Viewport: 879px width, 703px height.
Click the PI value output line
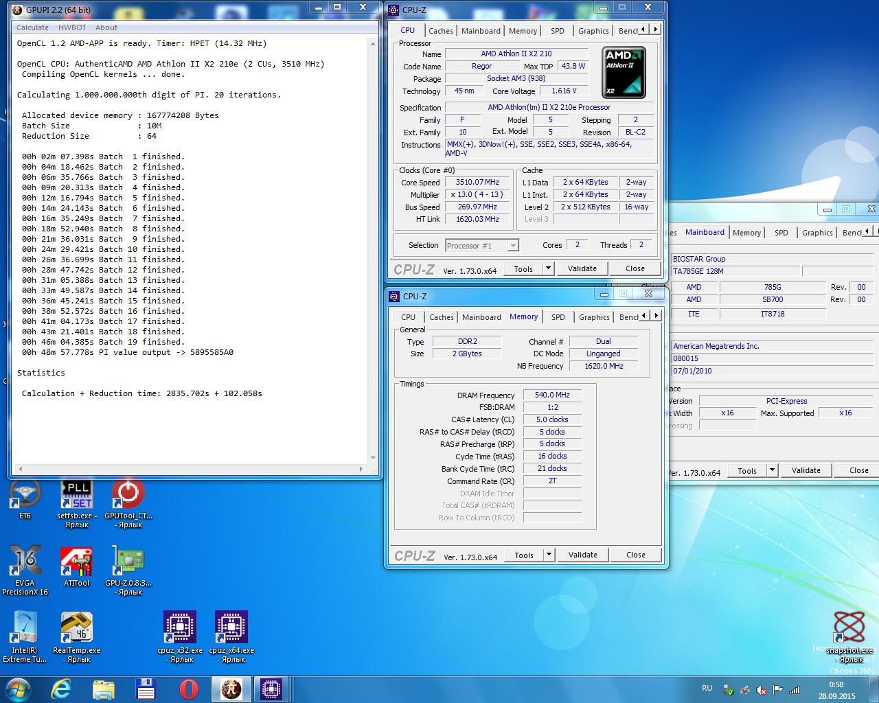tap(128, 352)
